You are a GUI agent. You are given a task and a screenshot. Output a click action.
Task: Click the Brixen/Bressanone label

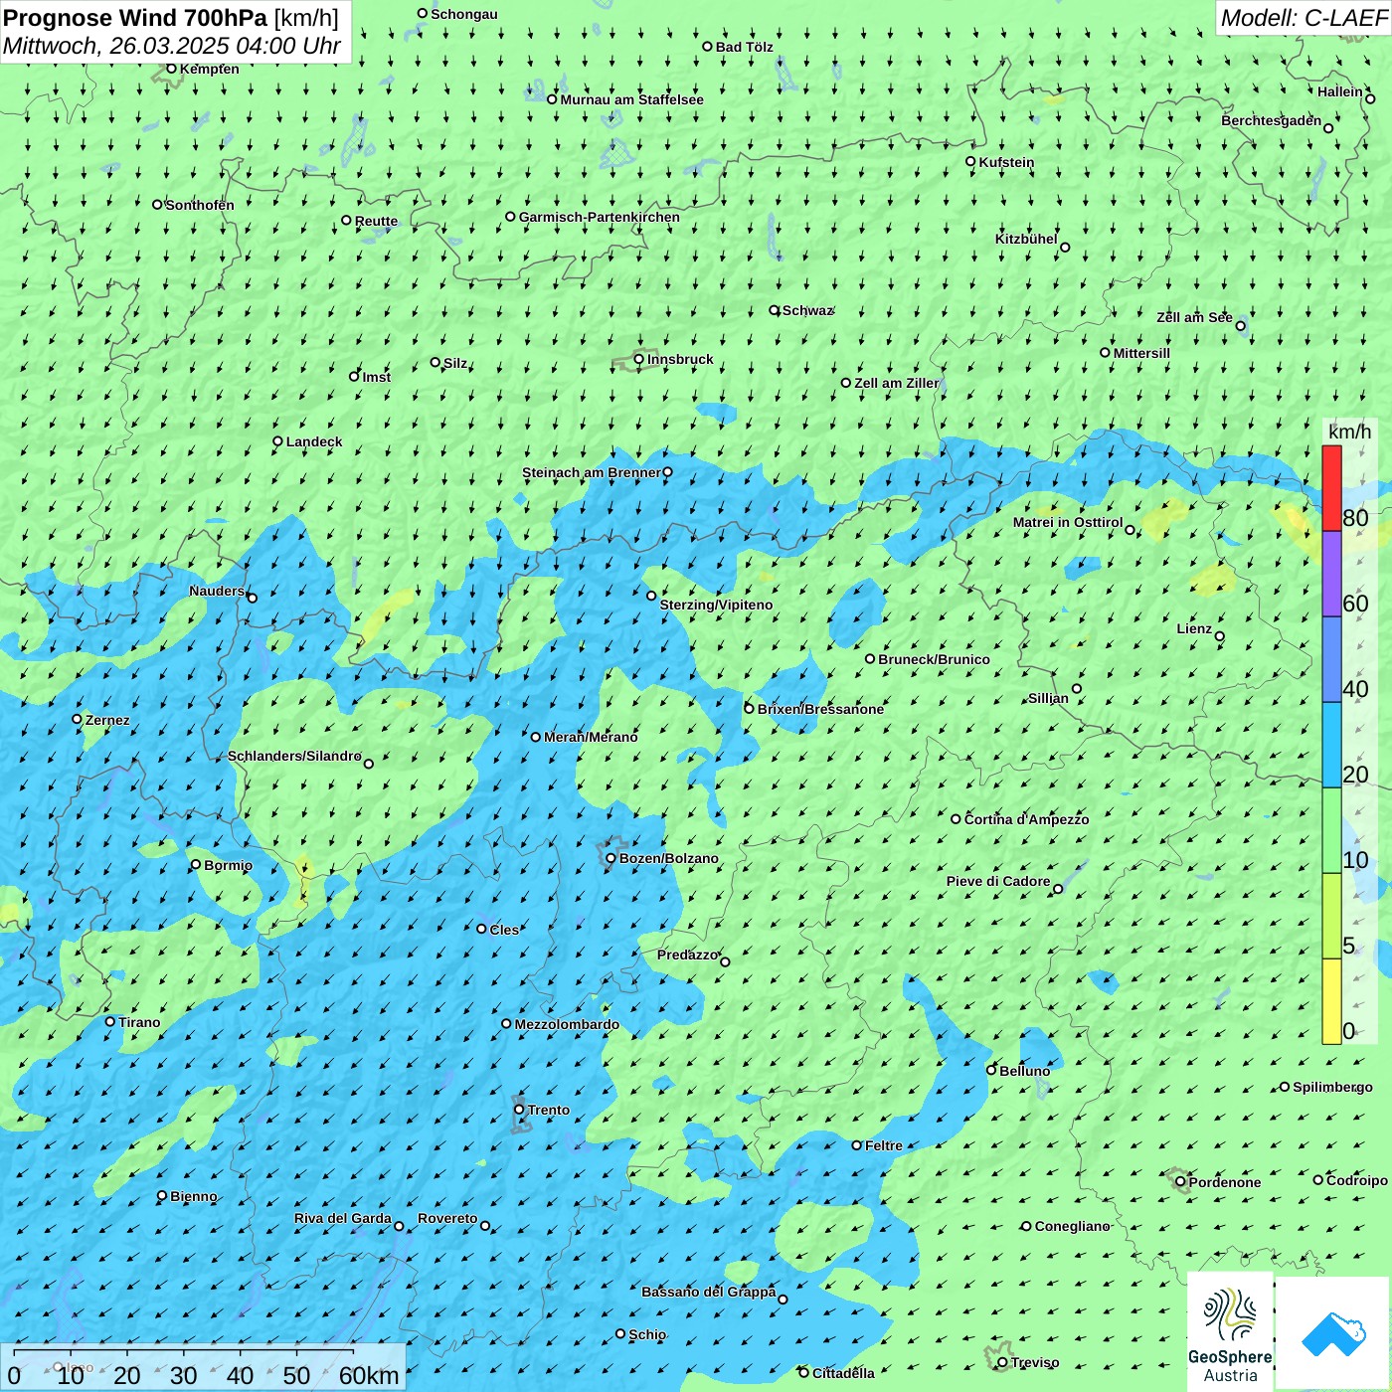point(820,709)
